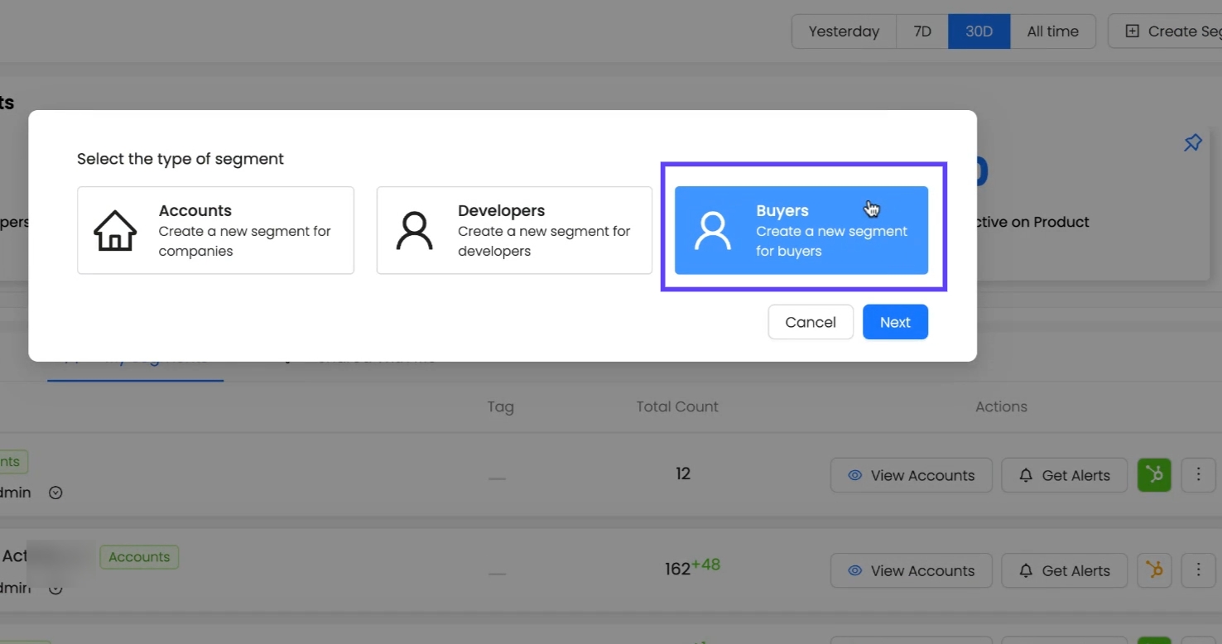Screen dimensions: 1222x644
Task: Click green HubSpot icon in first row
Action: click(x=1154, y=475)
